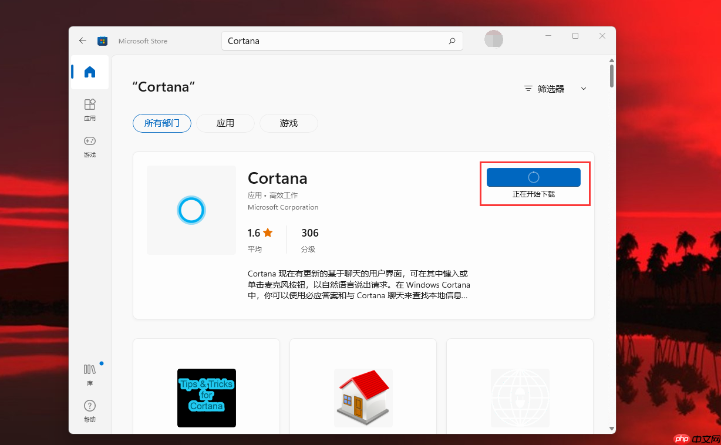Click the Microsoft Store logo in the title bar
This screenshot has width=721, height=445.
click(x=102, y=41)
